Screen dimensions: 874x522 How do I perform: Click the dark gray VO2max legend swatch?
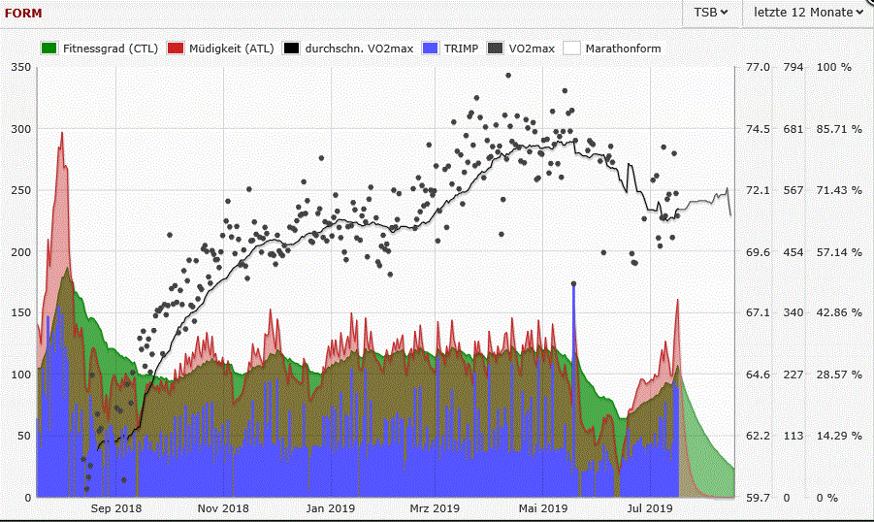(x=497, y=48)
